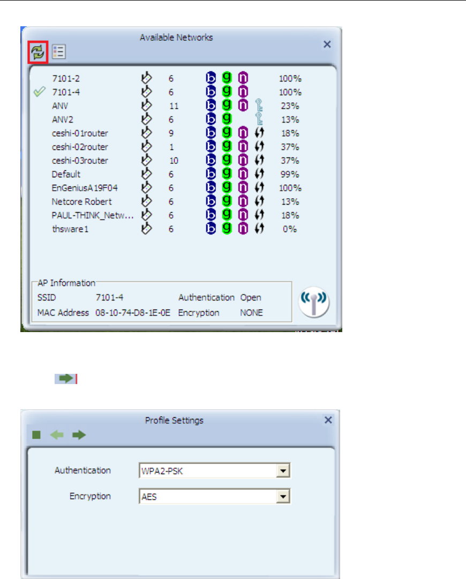Image resolution: width=466 pixels, height=579 pixels.
Task: Click the Encryption value 'NONE'
Action: click(x=251, y=313)
